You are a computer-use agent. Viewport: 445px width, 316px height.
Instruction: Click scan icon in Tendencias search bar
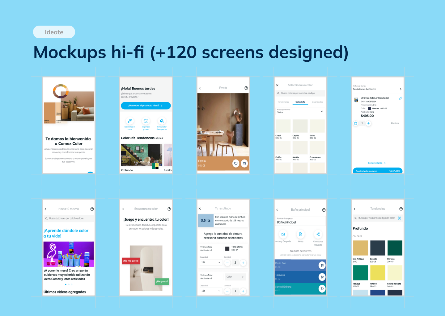click(x=399, y=218)
